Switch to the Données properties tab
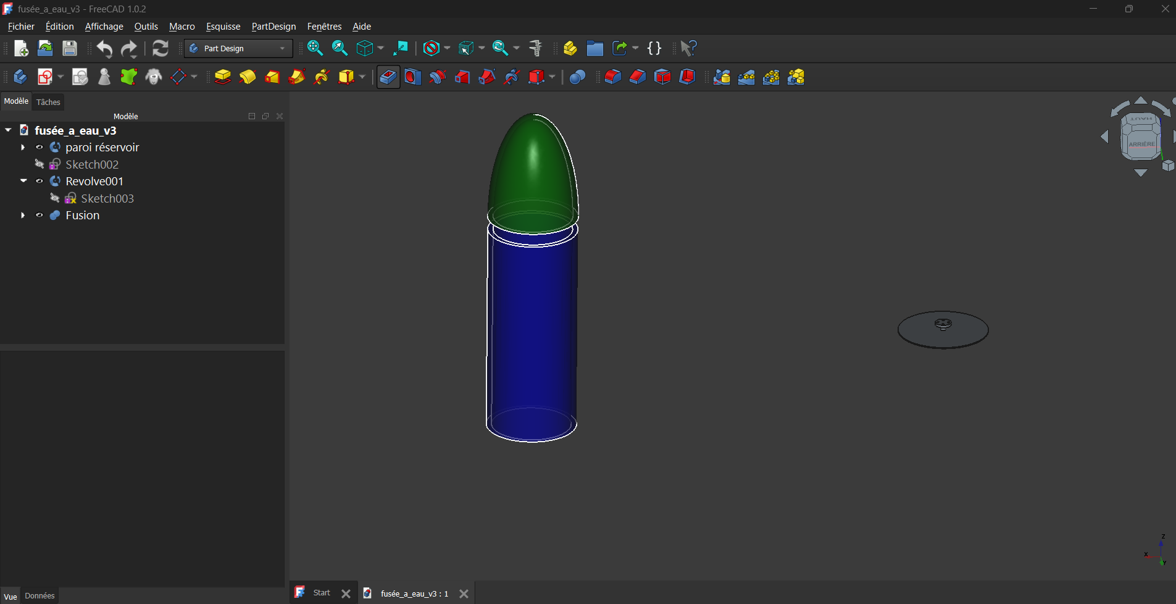This screenshot has width=1176, height=604. [x=40, y=596]
